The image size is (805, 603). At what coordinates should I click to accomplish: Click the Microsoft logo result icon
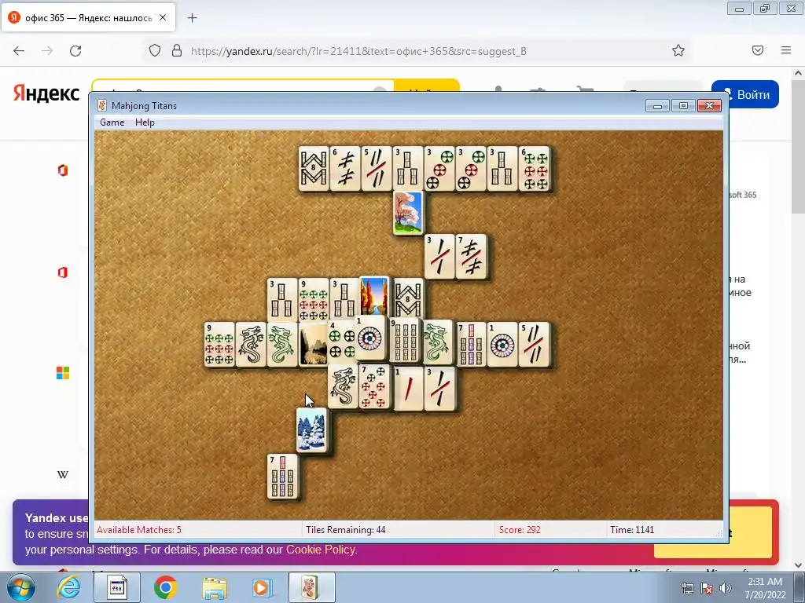pyautogui.click(x=63, y=373)
